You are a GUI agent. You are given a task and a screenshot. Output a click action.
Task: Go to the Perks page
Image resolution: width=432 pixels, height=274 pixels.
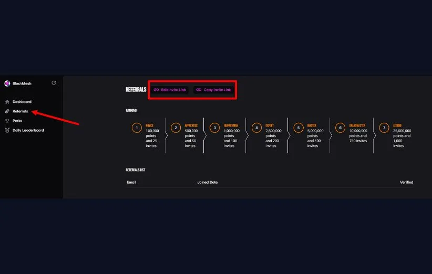[17, 121]
